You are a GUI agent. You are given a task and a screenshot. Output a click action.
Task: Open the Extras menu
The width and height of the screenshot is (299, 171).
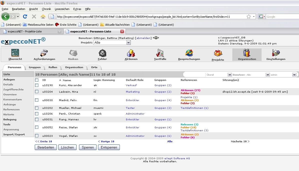coord(77,9)
